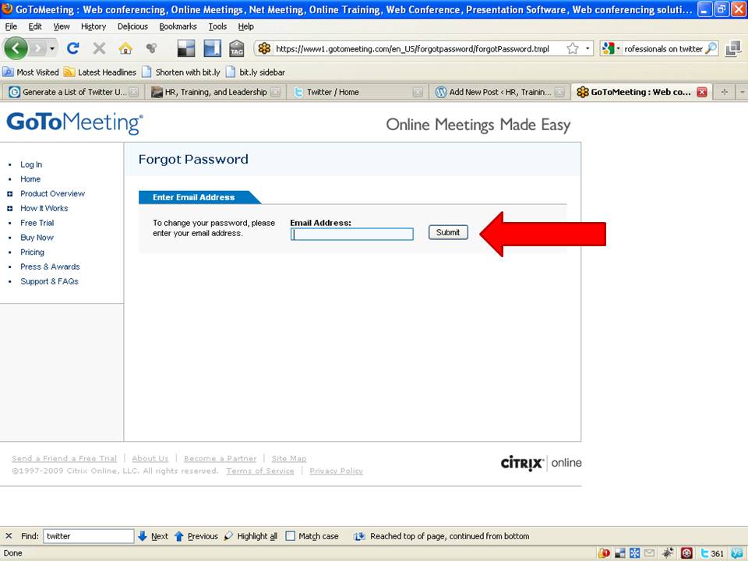The width and height of the screenshot is (748, 561).
Task: Open the Tools menu
Action: pyautogui.click(x=217, y=26)
